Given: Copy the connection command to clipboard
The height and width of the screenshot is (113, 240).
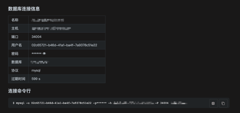Looking at the screenshot, I should 223,103.
